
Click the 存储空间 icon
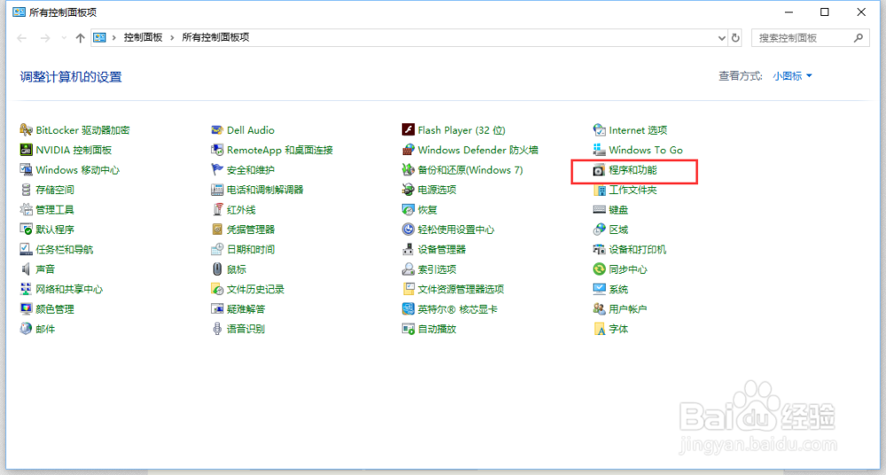(x=26, y=190)
